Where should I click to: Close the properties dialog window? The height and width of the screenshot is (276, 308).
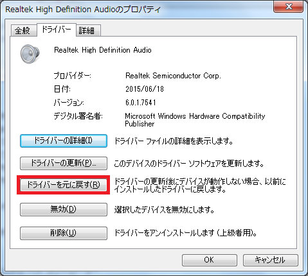coord(289,6)
